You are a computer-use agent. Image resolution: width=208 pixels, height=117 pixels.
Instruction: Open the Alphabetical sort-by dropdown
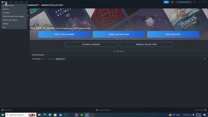(x=60, y=59)
